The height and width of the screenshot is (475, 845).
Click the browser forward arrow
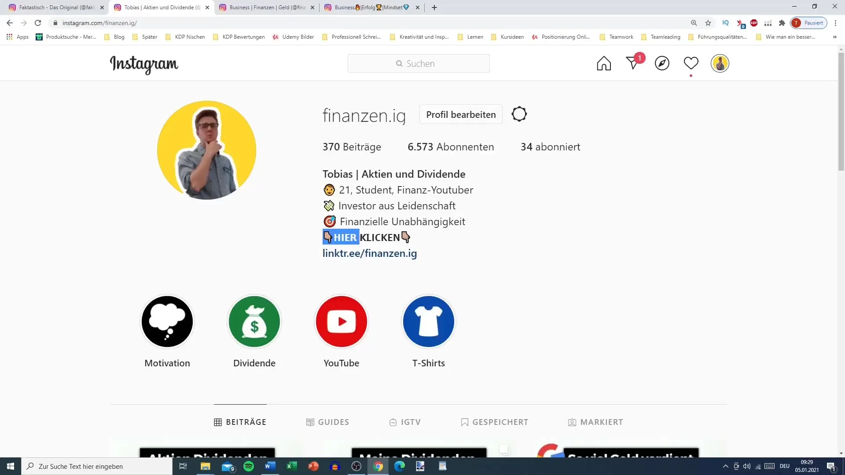(x=24, y=23)
